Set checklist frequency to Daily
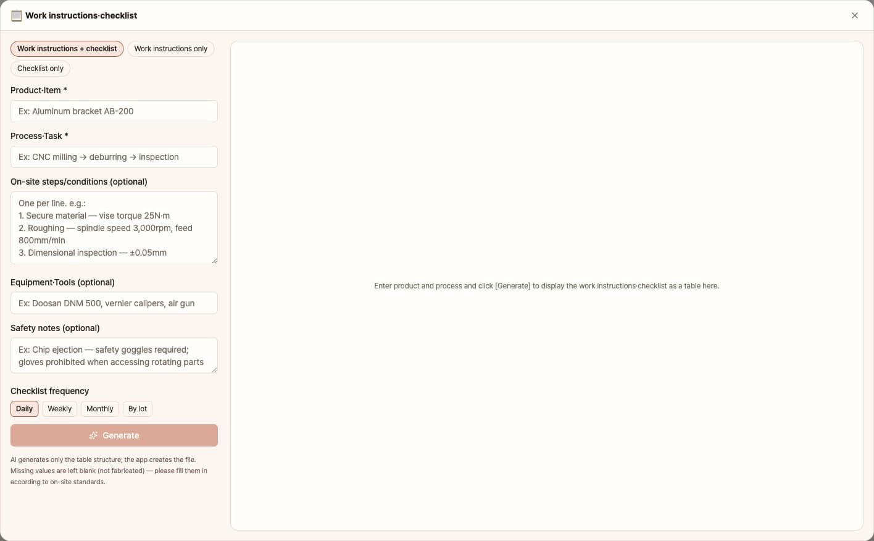Image resolution: width=874 pixels, height=541 pixels. (25, 409)
